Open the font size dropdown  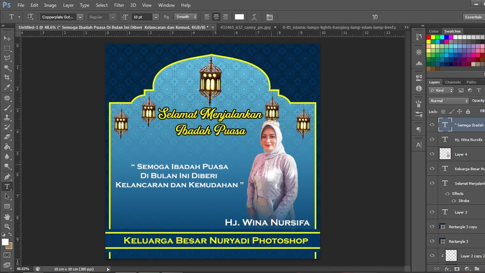[155, 17]
